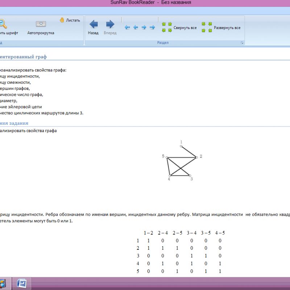The image size is (290, 290).
Task: Toggle the Листать hand tool
Action: coord(70,20)
